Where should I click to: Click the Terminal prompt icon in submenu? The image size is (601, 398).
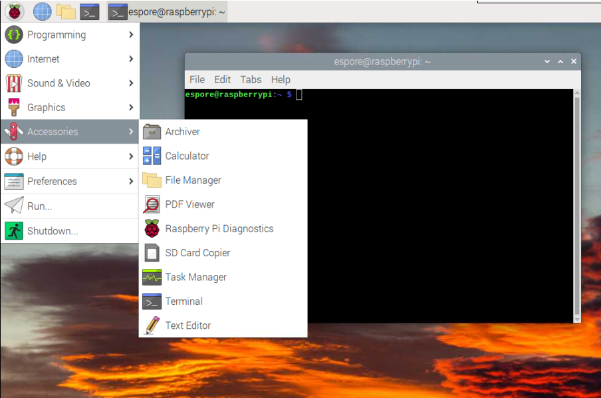[152, 301]
